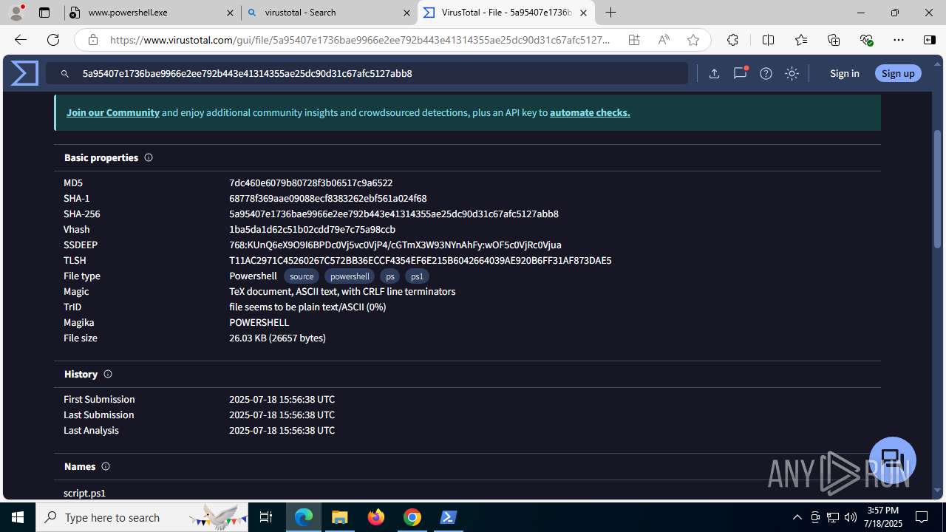
Task: Click the SHA-1 hash value
Action: 327,198
